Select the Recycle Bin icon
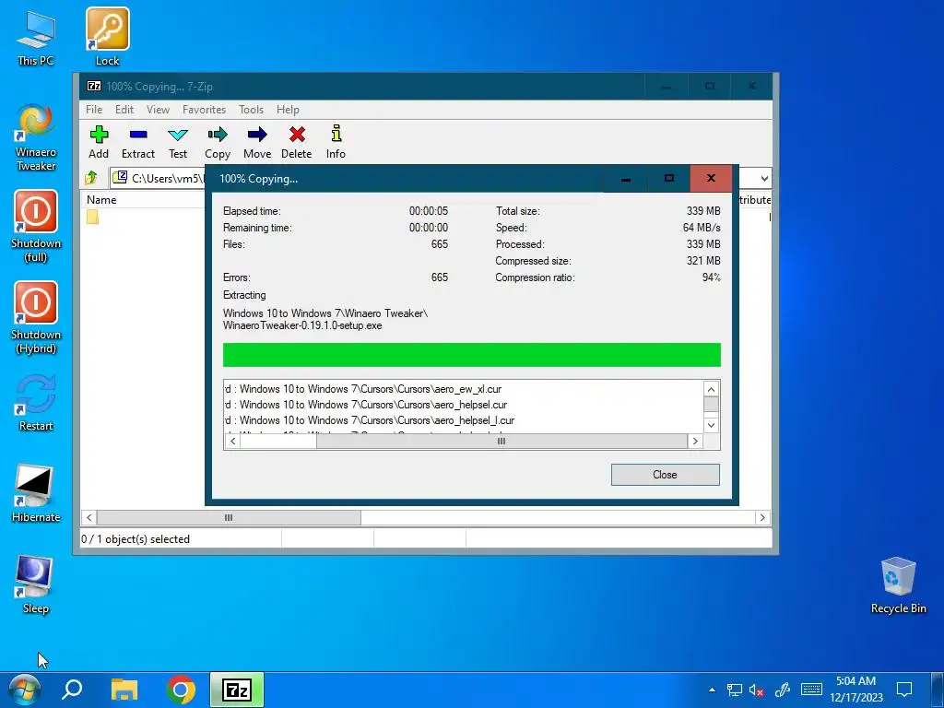 898,585
